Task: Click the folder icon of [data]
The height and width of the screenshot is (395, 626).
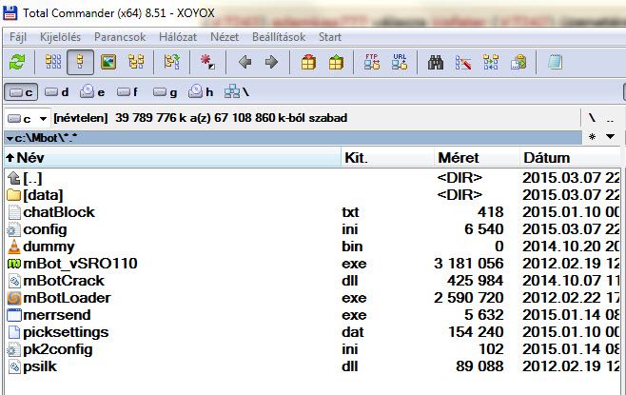Action: [x=14, y=195]
